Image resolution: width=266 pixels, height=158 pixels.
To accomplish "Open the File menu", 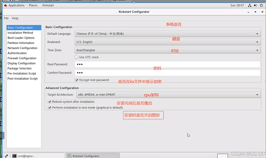I will coord(6,18).
